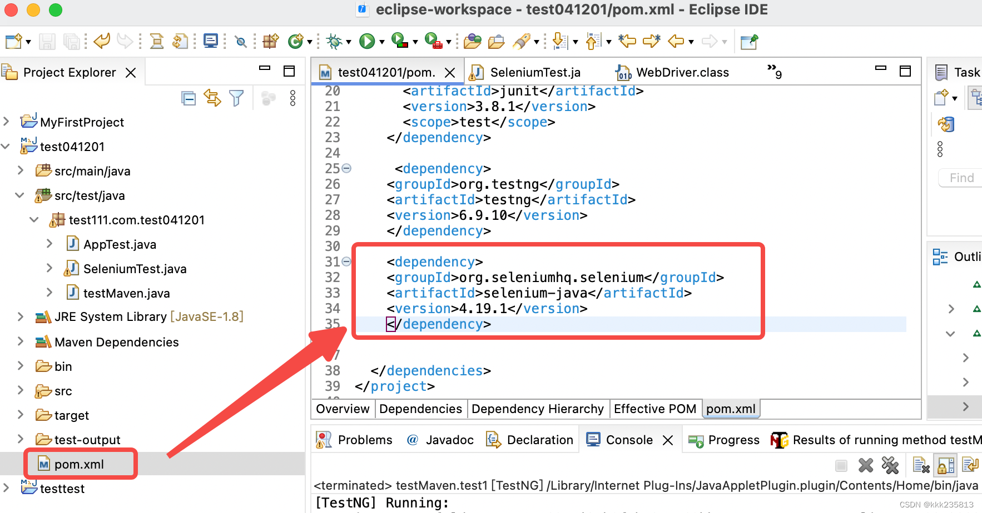Open the Javadoc view tab

[x=440, y=440]
